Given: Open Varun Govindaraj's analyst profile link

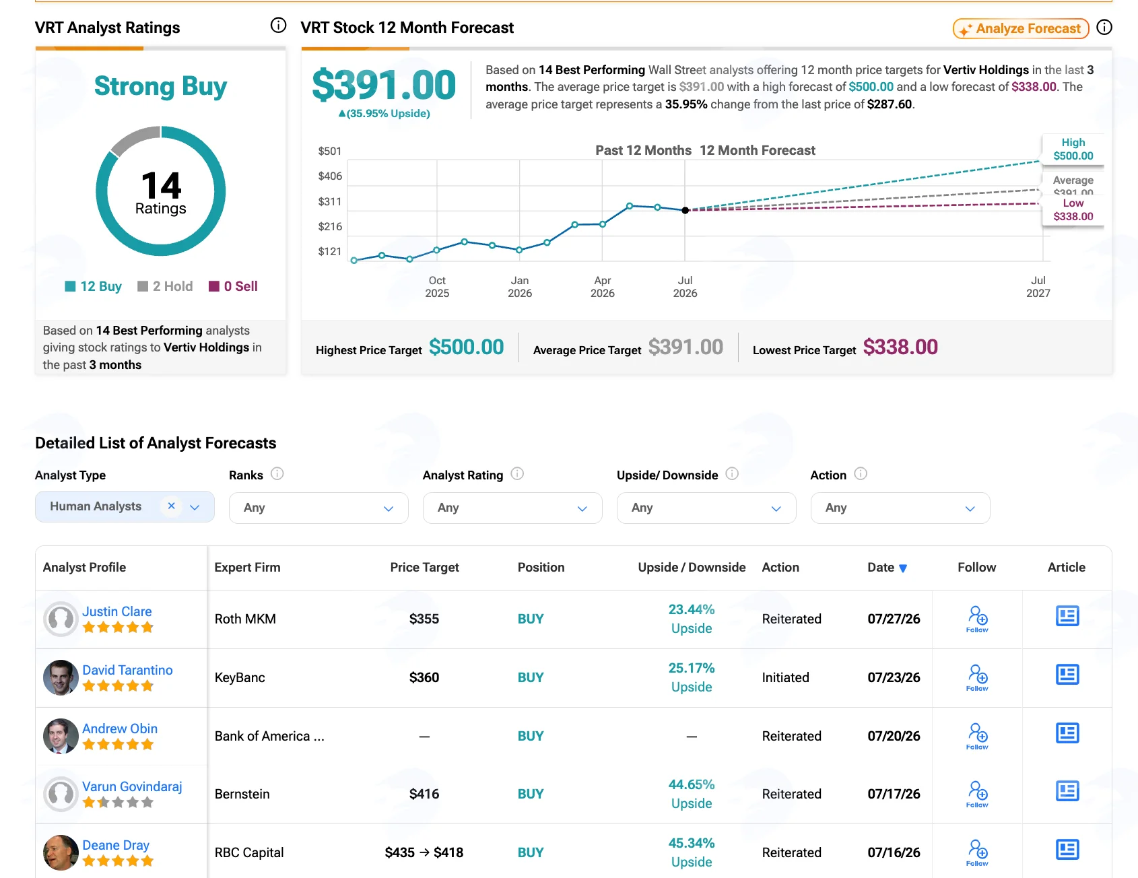Looking at the screenshot, I should pyautogui.click(x=132, y=786).
